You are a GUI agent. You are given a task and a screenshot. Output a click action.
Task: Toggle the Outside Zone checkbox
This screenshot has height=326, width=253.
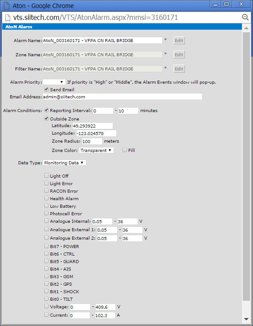[46, 119]
